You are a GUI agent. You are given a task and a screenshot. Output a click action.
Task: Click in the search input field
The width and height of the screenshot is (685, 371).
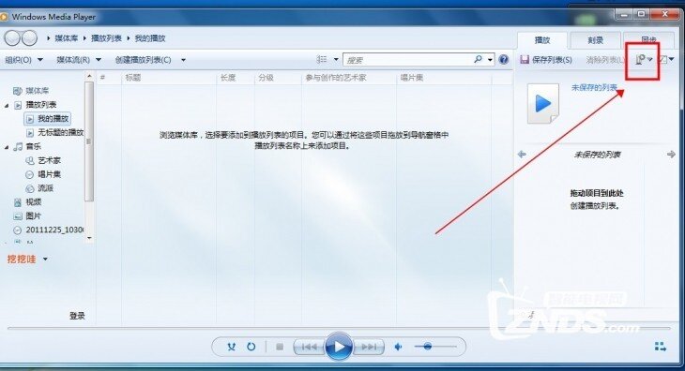coord(408,60)
